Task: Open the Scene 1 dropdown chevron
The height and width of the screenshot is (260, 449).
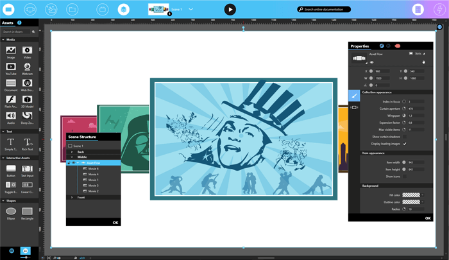Action: click(191, 10)
